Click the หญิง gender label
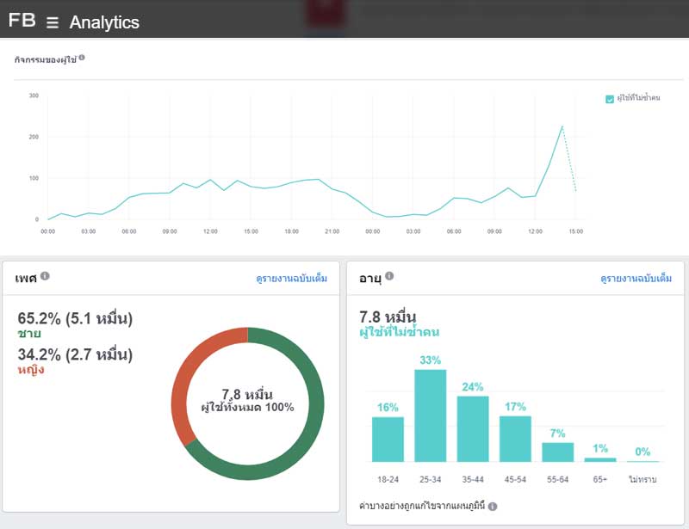Image resolution: width=689 pixels, height=529 pixels. tap(30, 370)
